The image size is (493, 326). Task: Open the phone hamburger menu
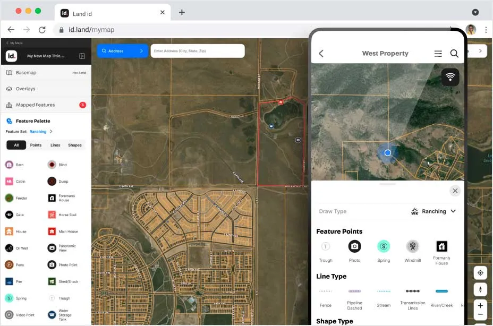[x=438, y=54]
